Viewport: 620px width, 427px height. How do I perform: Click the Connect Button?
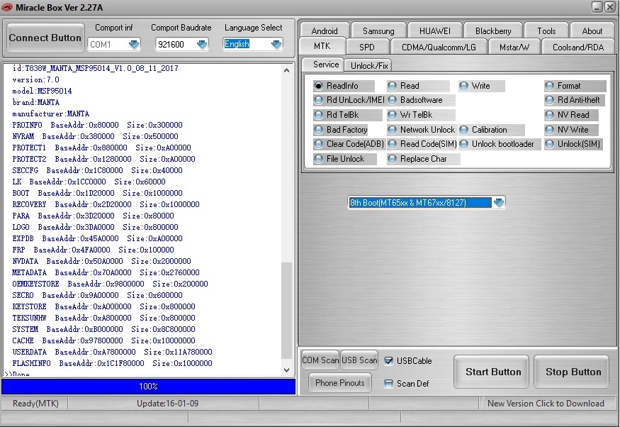pos(45,38)
